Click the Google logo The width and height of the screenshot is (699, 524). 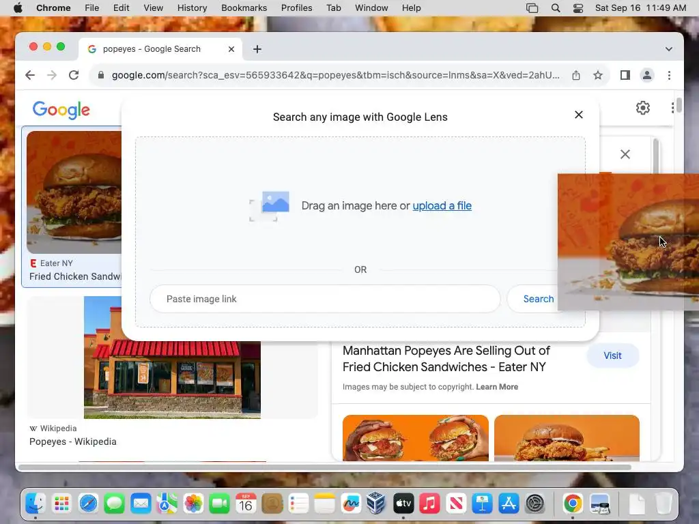[61, 110]
